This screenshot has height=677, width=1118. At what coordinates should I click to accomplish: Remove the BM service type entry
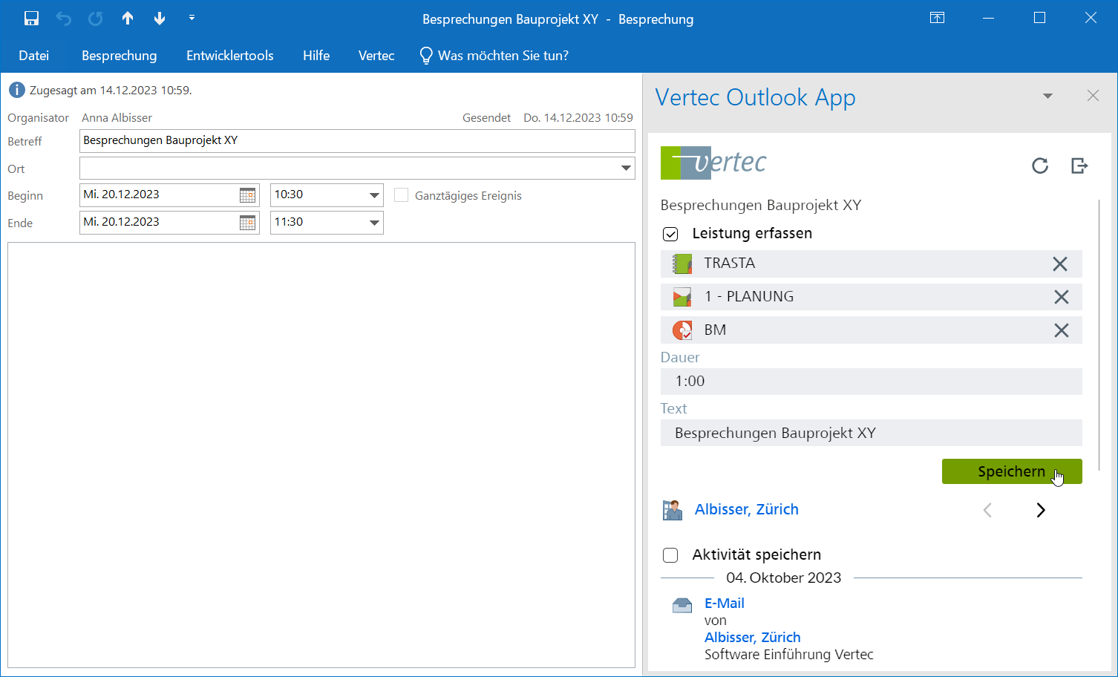pos(1061,330)
